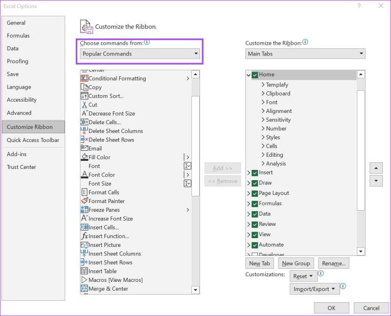Screen dimensions: 391x316
Task: Uncheck the Automate tab checkbox
Action: 255,245
